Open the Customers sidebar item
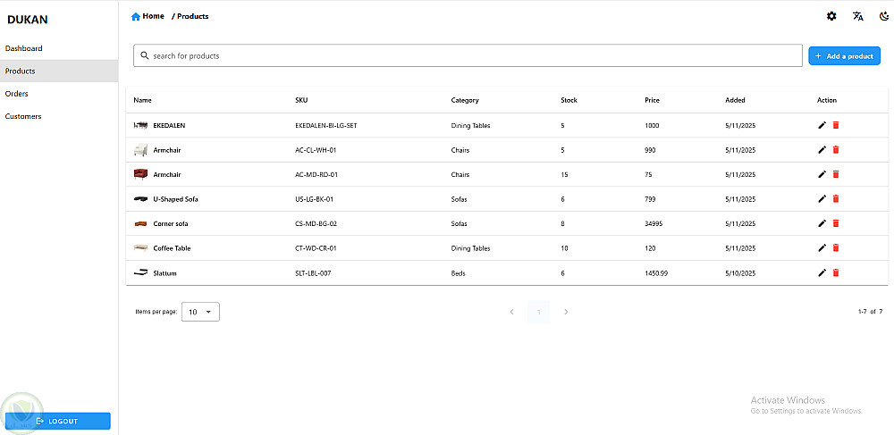The image size is (894, 435). 23,116
